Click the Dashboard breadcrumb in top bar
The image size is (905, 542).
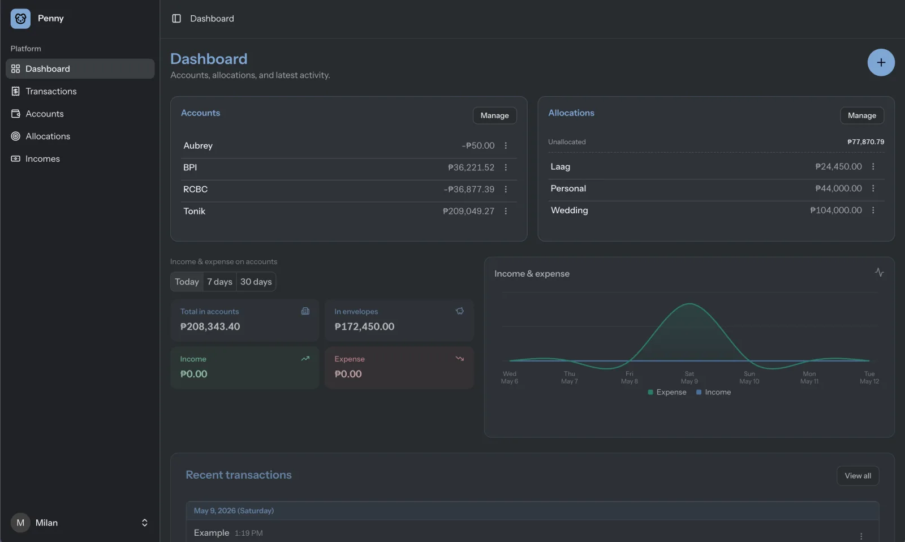tap(212, 19)
